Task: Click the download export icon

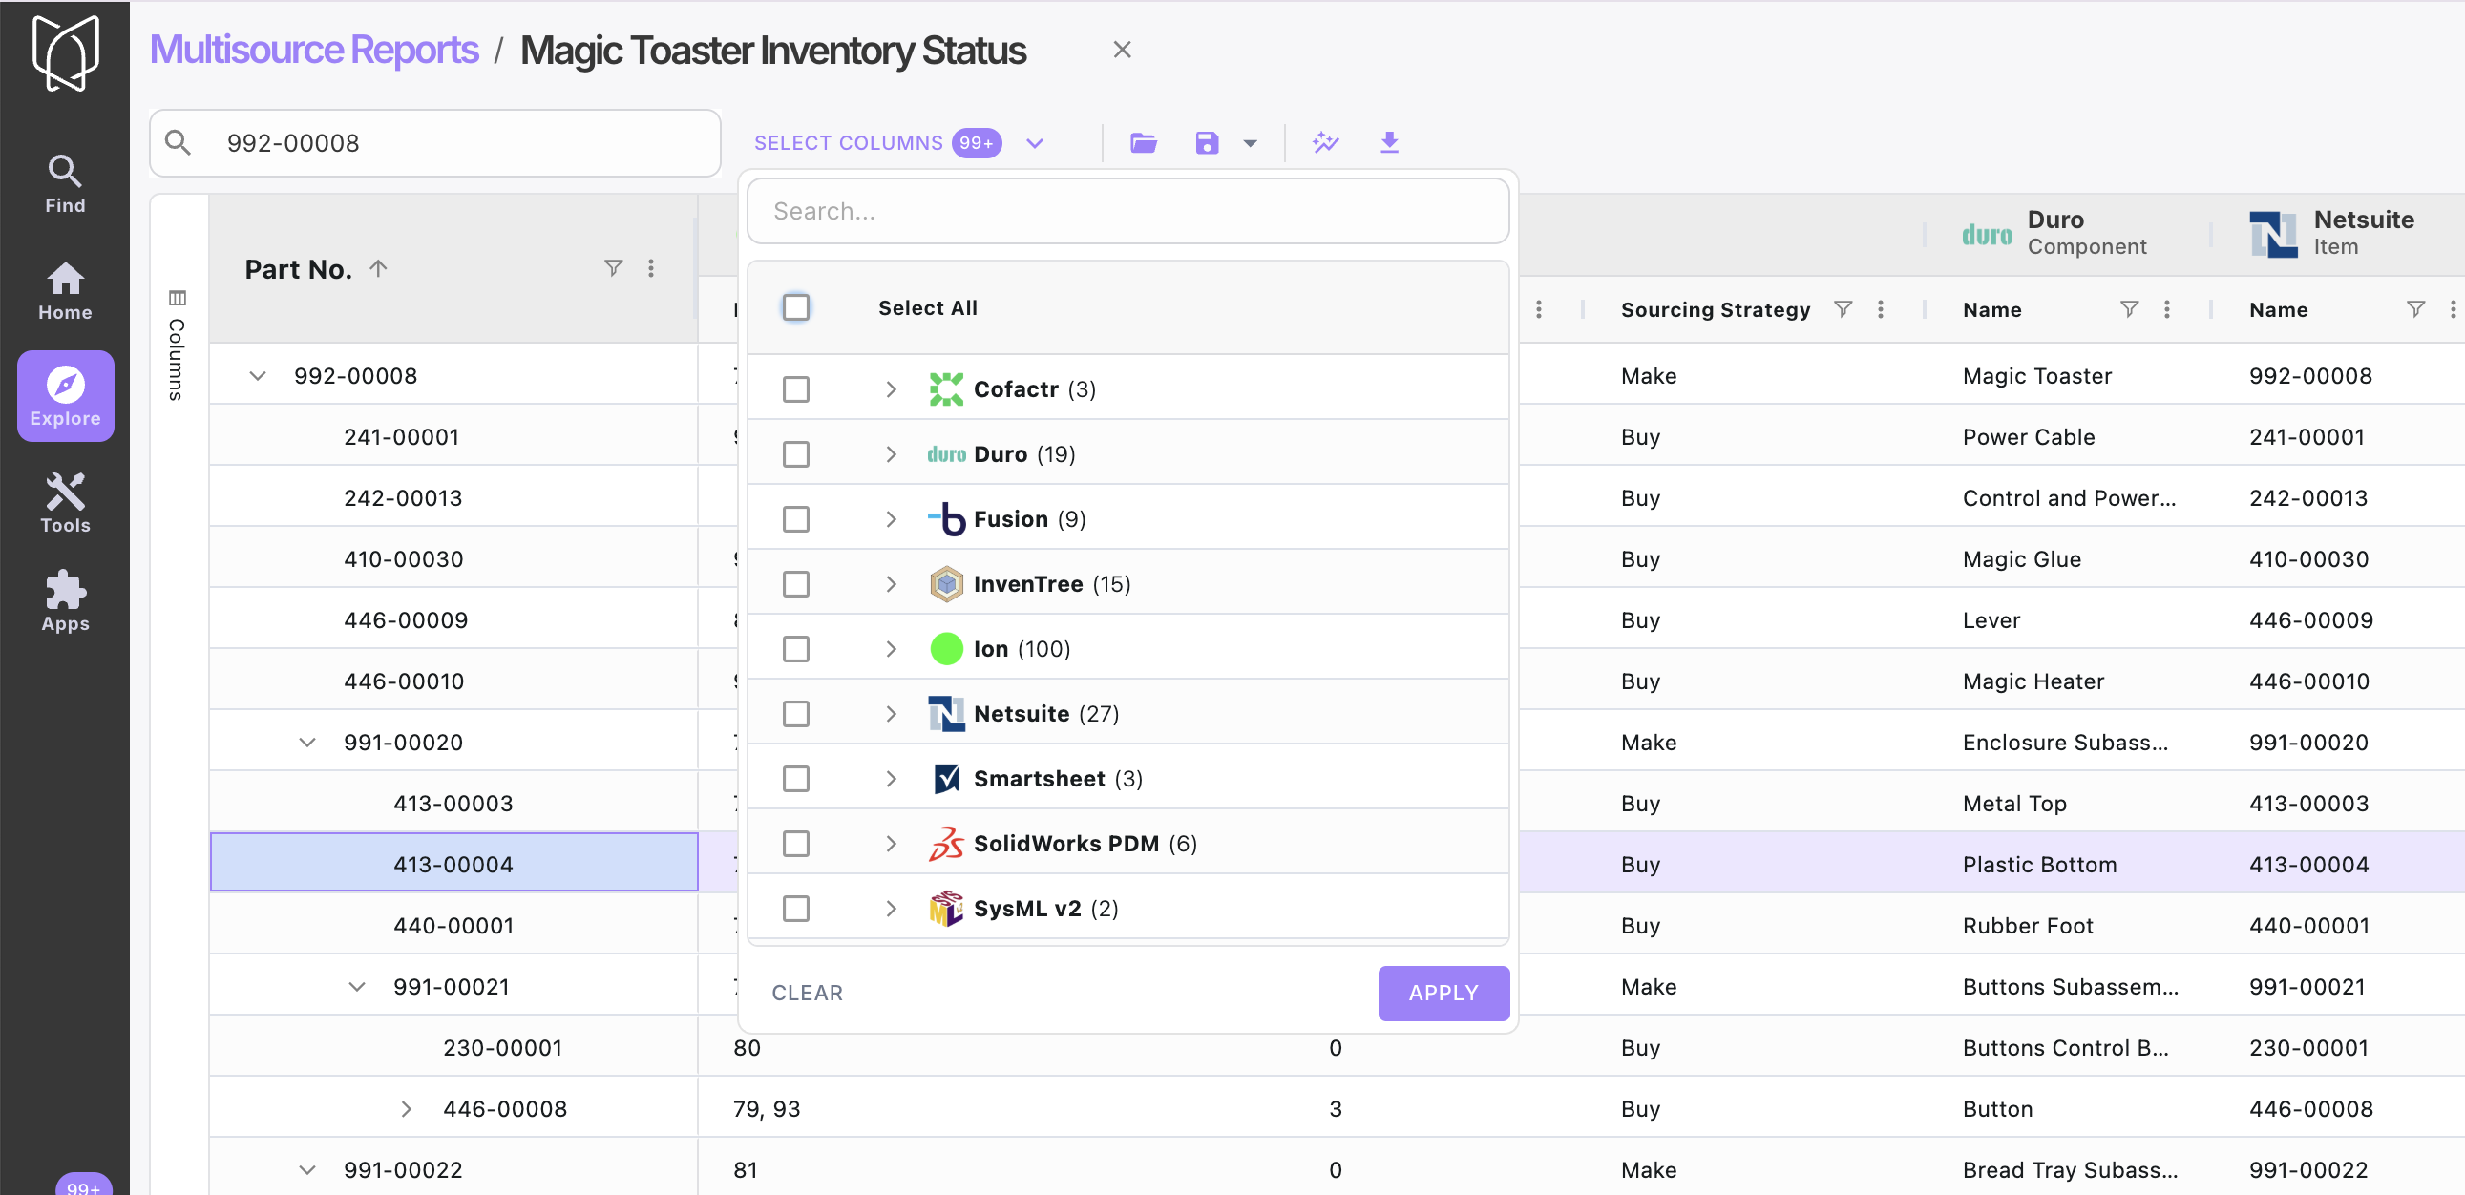Action: click(x=1389, y=143)
